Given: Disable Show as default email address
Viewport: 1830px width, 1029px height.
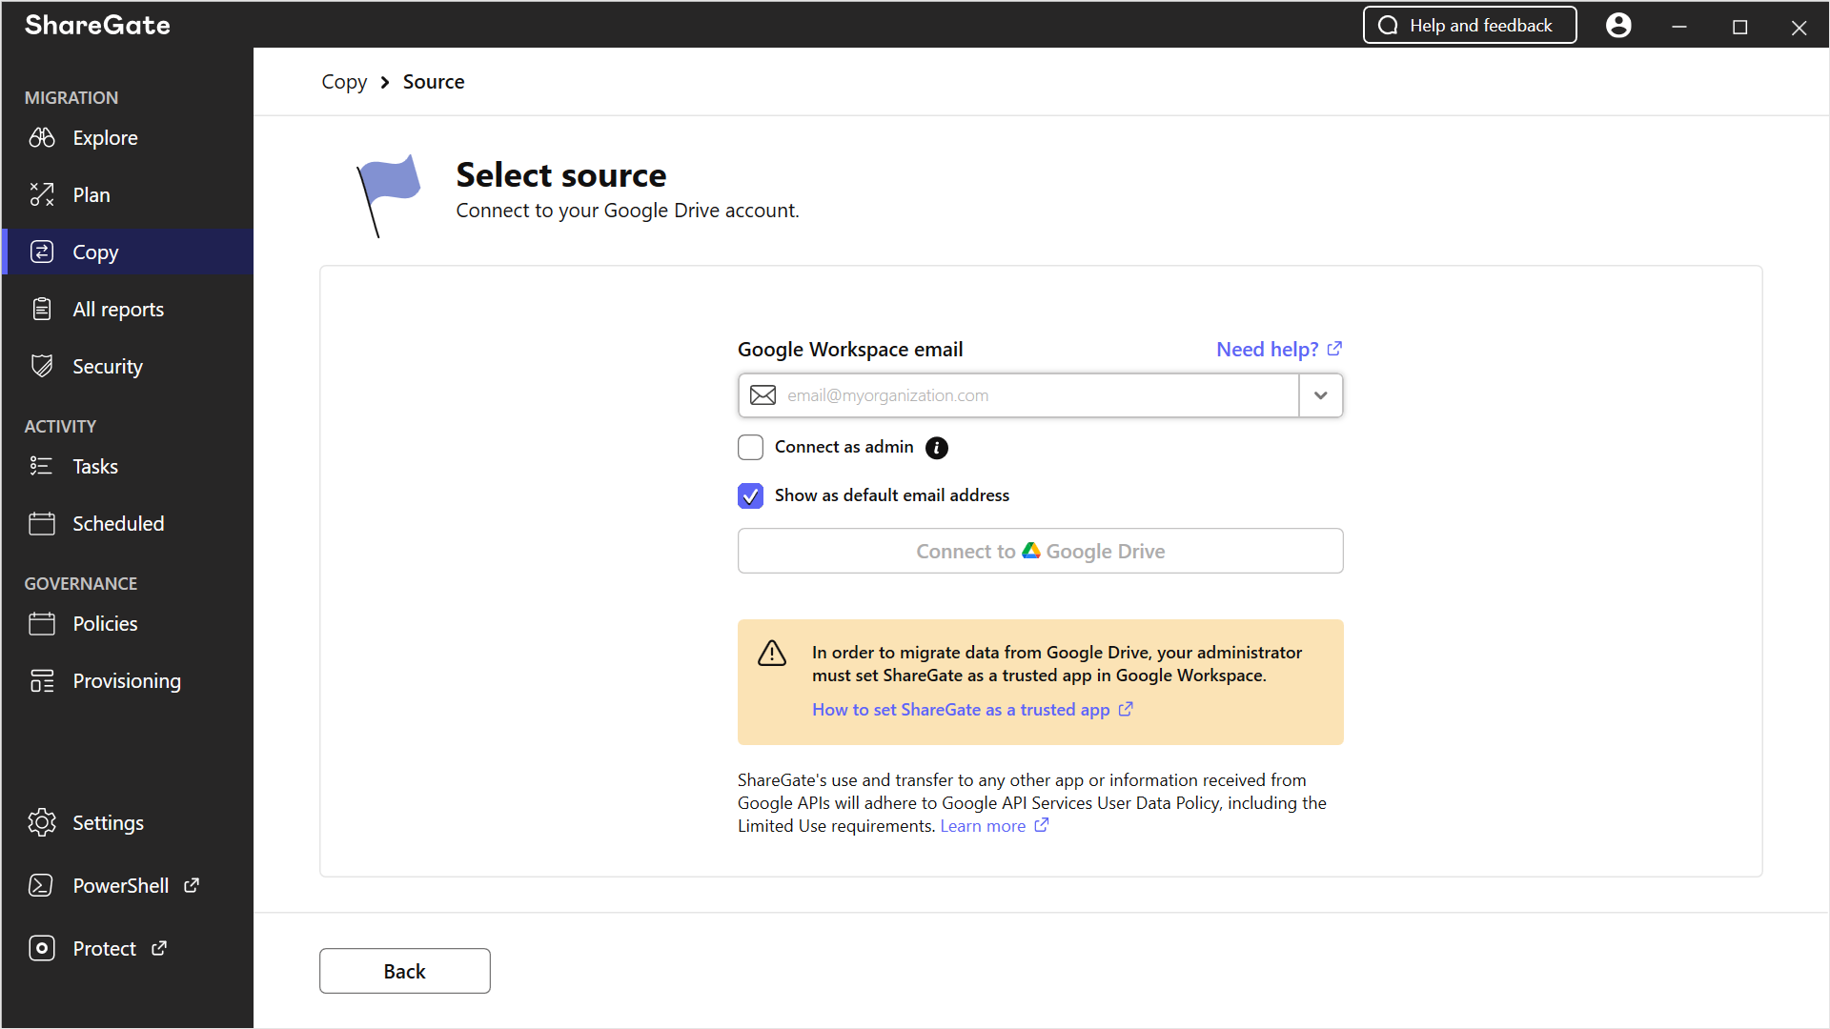Looking at the screenshot, I should [750, 495].
